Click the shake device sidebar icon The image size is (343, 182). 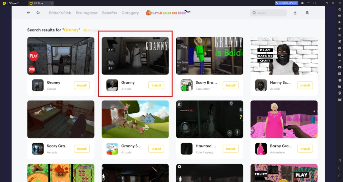pos(340,80)
